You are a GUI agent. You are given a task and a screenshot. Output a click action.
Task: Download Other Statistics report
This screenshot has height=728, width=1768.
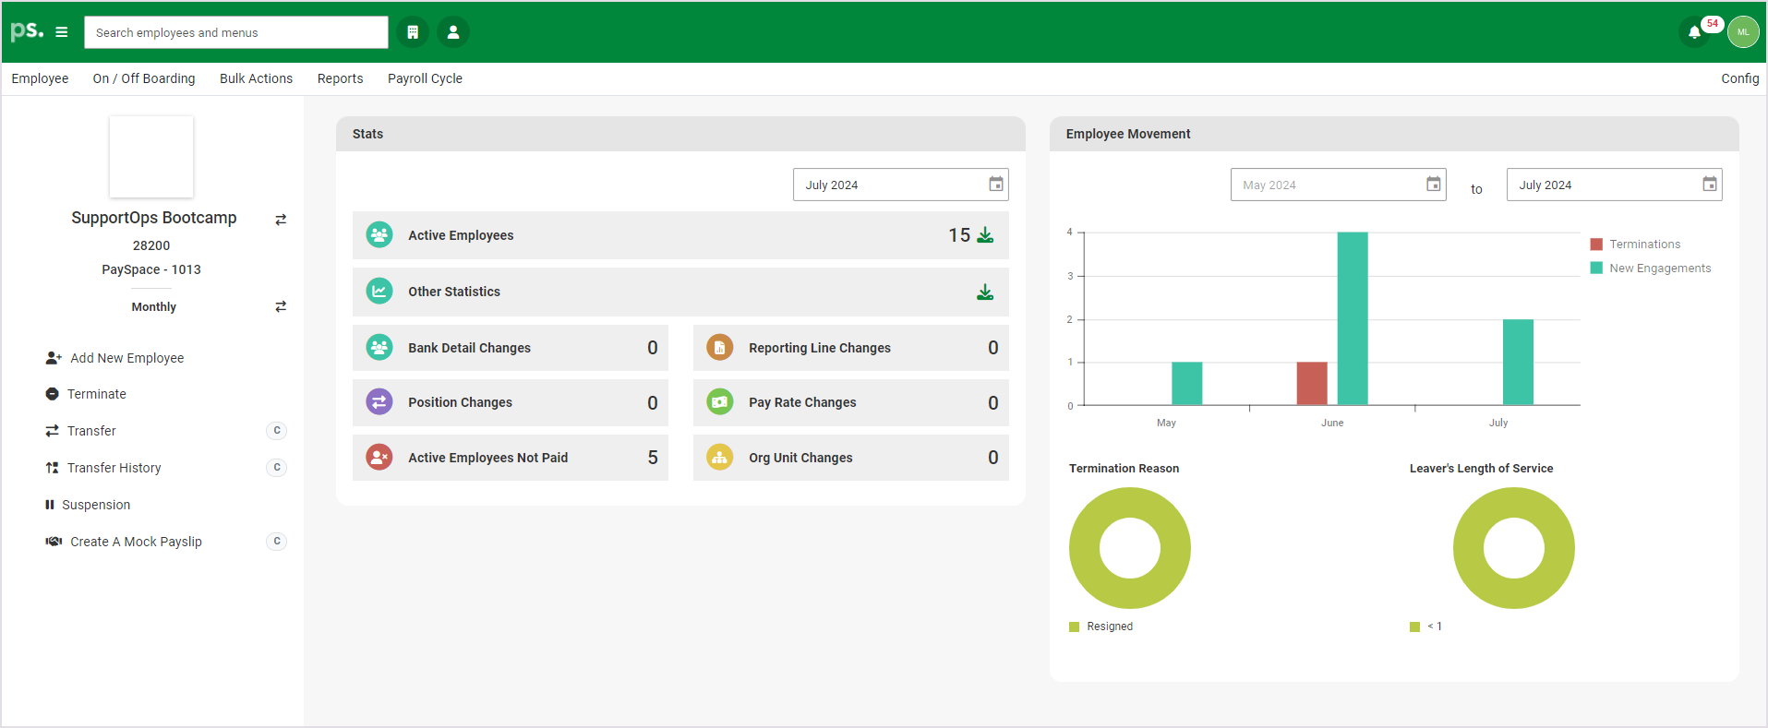coord(985,292)
